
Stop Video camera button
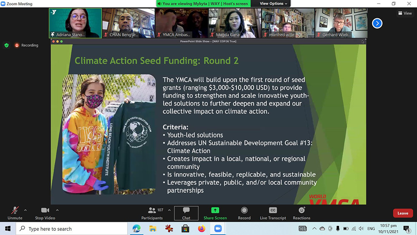pyautogui.click(x=45, y=213)
